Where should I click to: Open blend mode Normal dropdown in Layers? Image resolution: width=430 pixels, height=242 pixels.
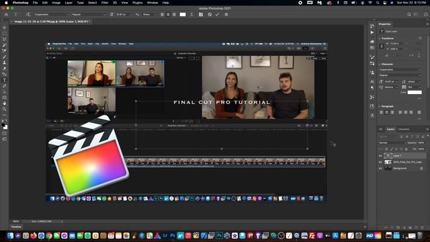[392, 143]
